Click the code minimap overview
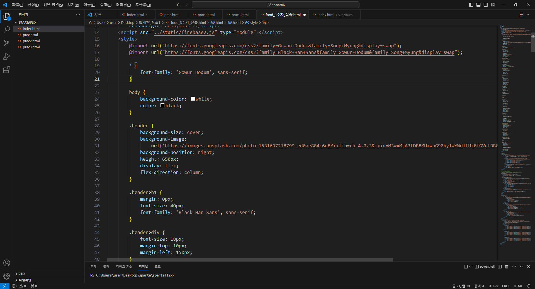Image resolution: width=535 pixels, height=289 pixels. [x=514, y=135]
